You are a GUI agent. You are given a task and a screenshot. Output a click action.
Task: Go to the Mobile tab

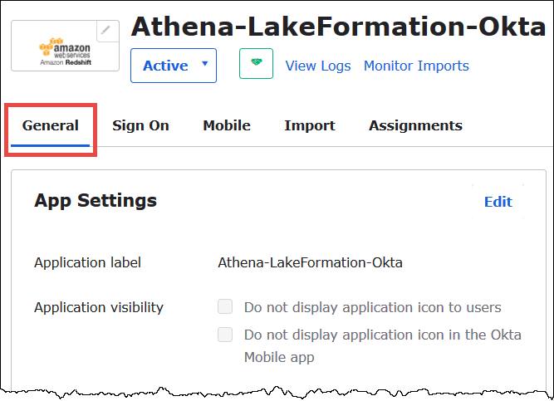click(x=227, y=126)
